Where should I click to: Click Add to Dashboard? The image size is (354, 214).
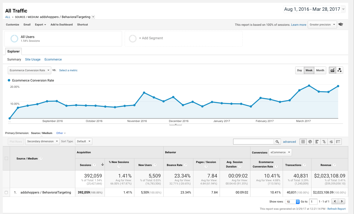(x=62, y=24)
